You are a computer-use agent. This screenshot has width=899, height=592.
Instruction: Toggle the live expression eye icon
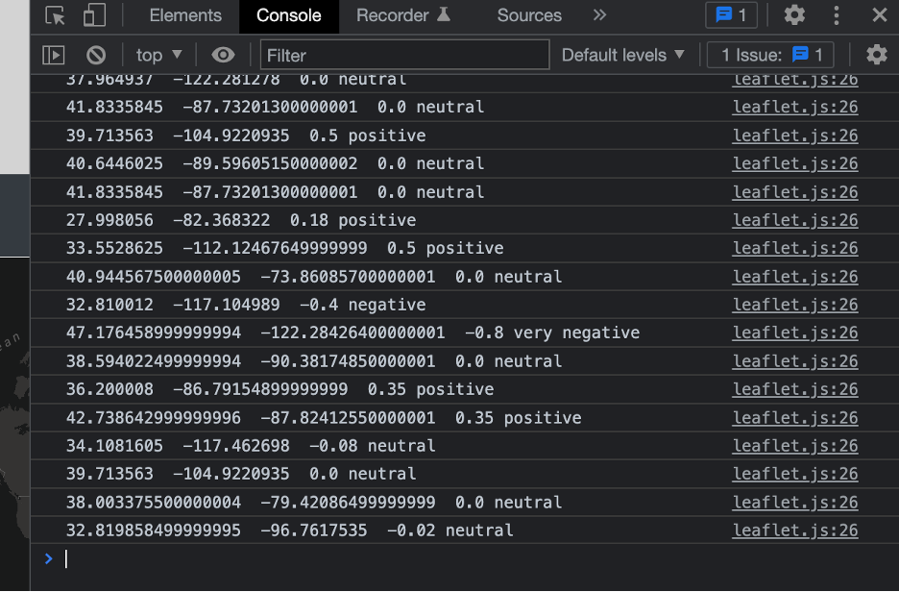click(223, 55)
